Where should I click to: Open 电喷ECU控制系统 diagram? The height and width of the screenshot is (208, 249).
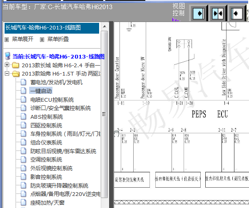[x=52, y=100]
